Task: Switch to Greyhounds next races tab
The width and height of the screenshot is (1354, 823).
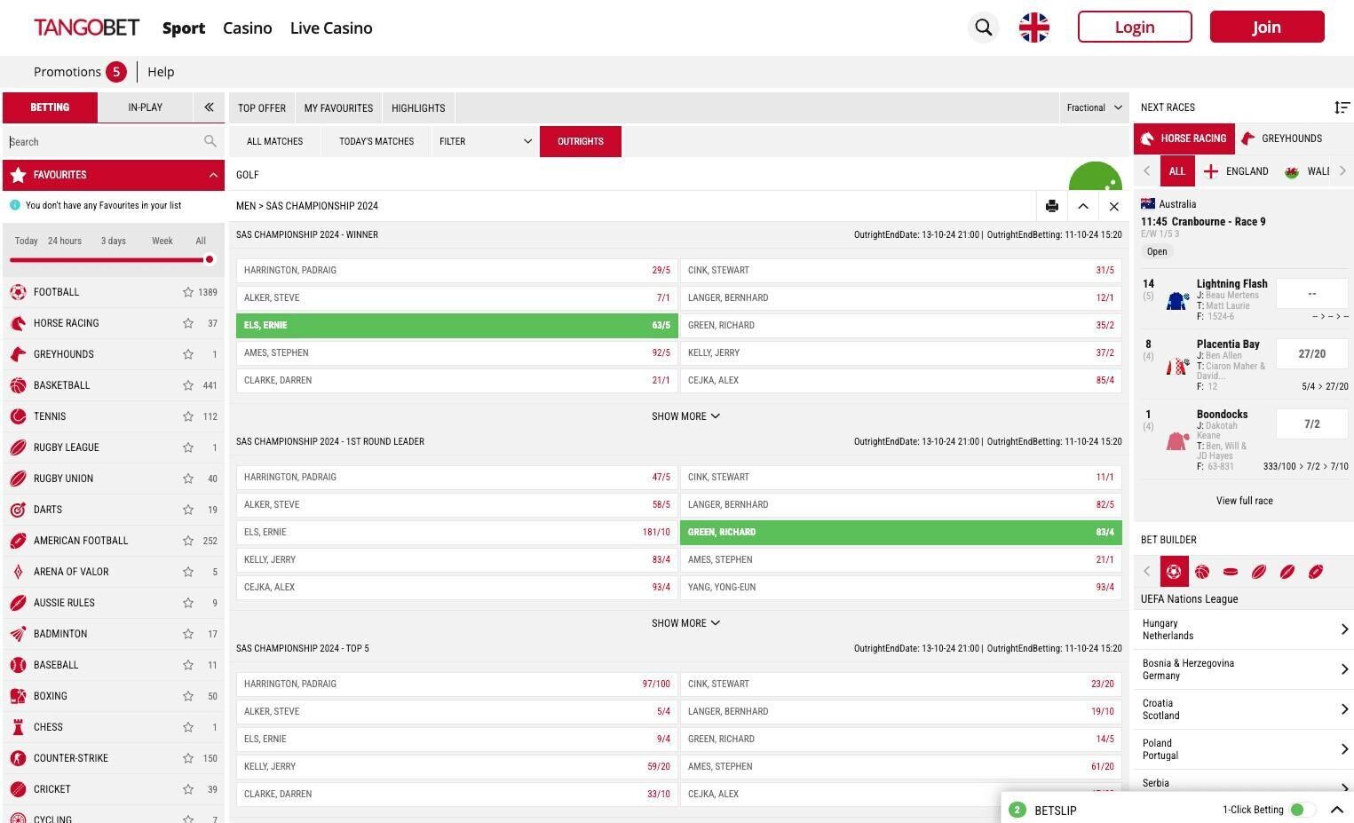Action: tap(1281, 138)
